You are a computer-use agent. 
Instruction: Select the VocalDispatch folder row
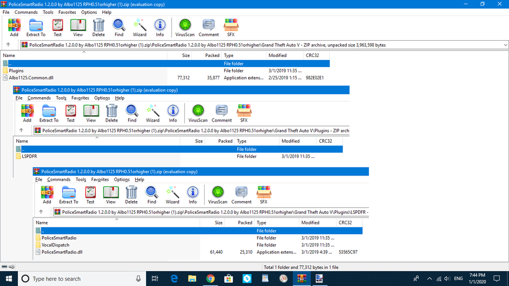click(198, 245)
